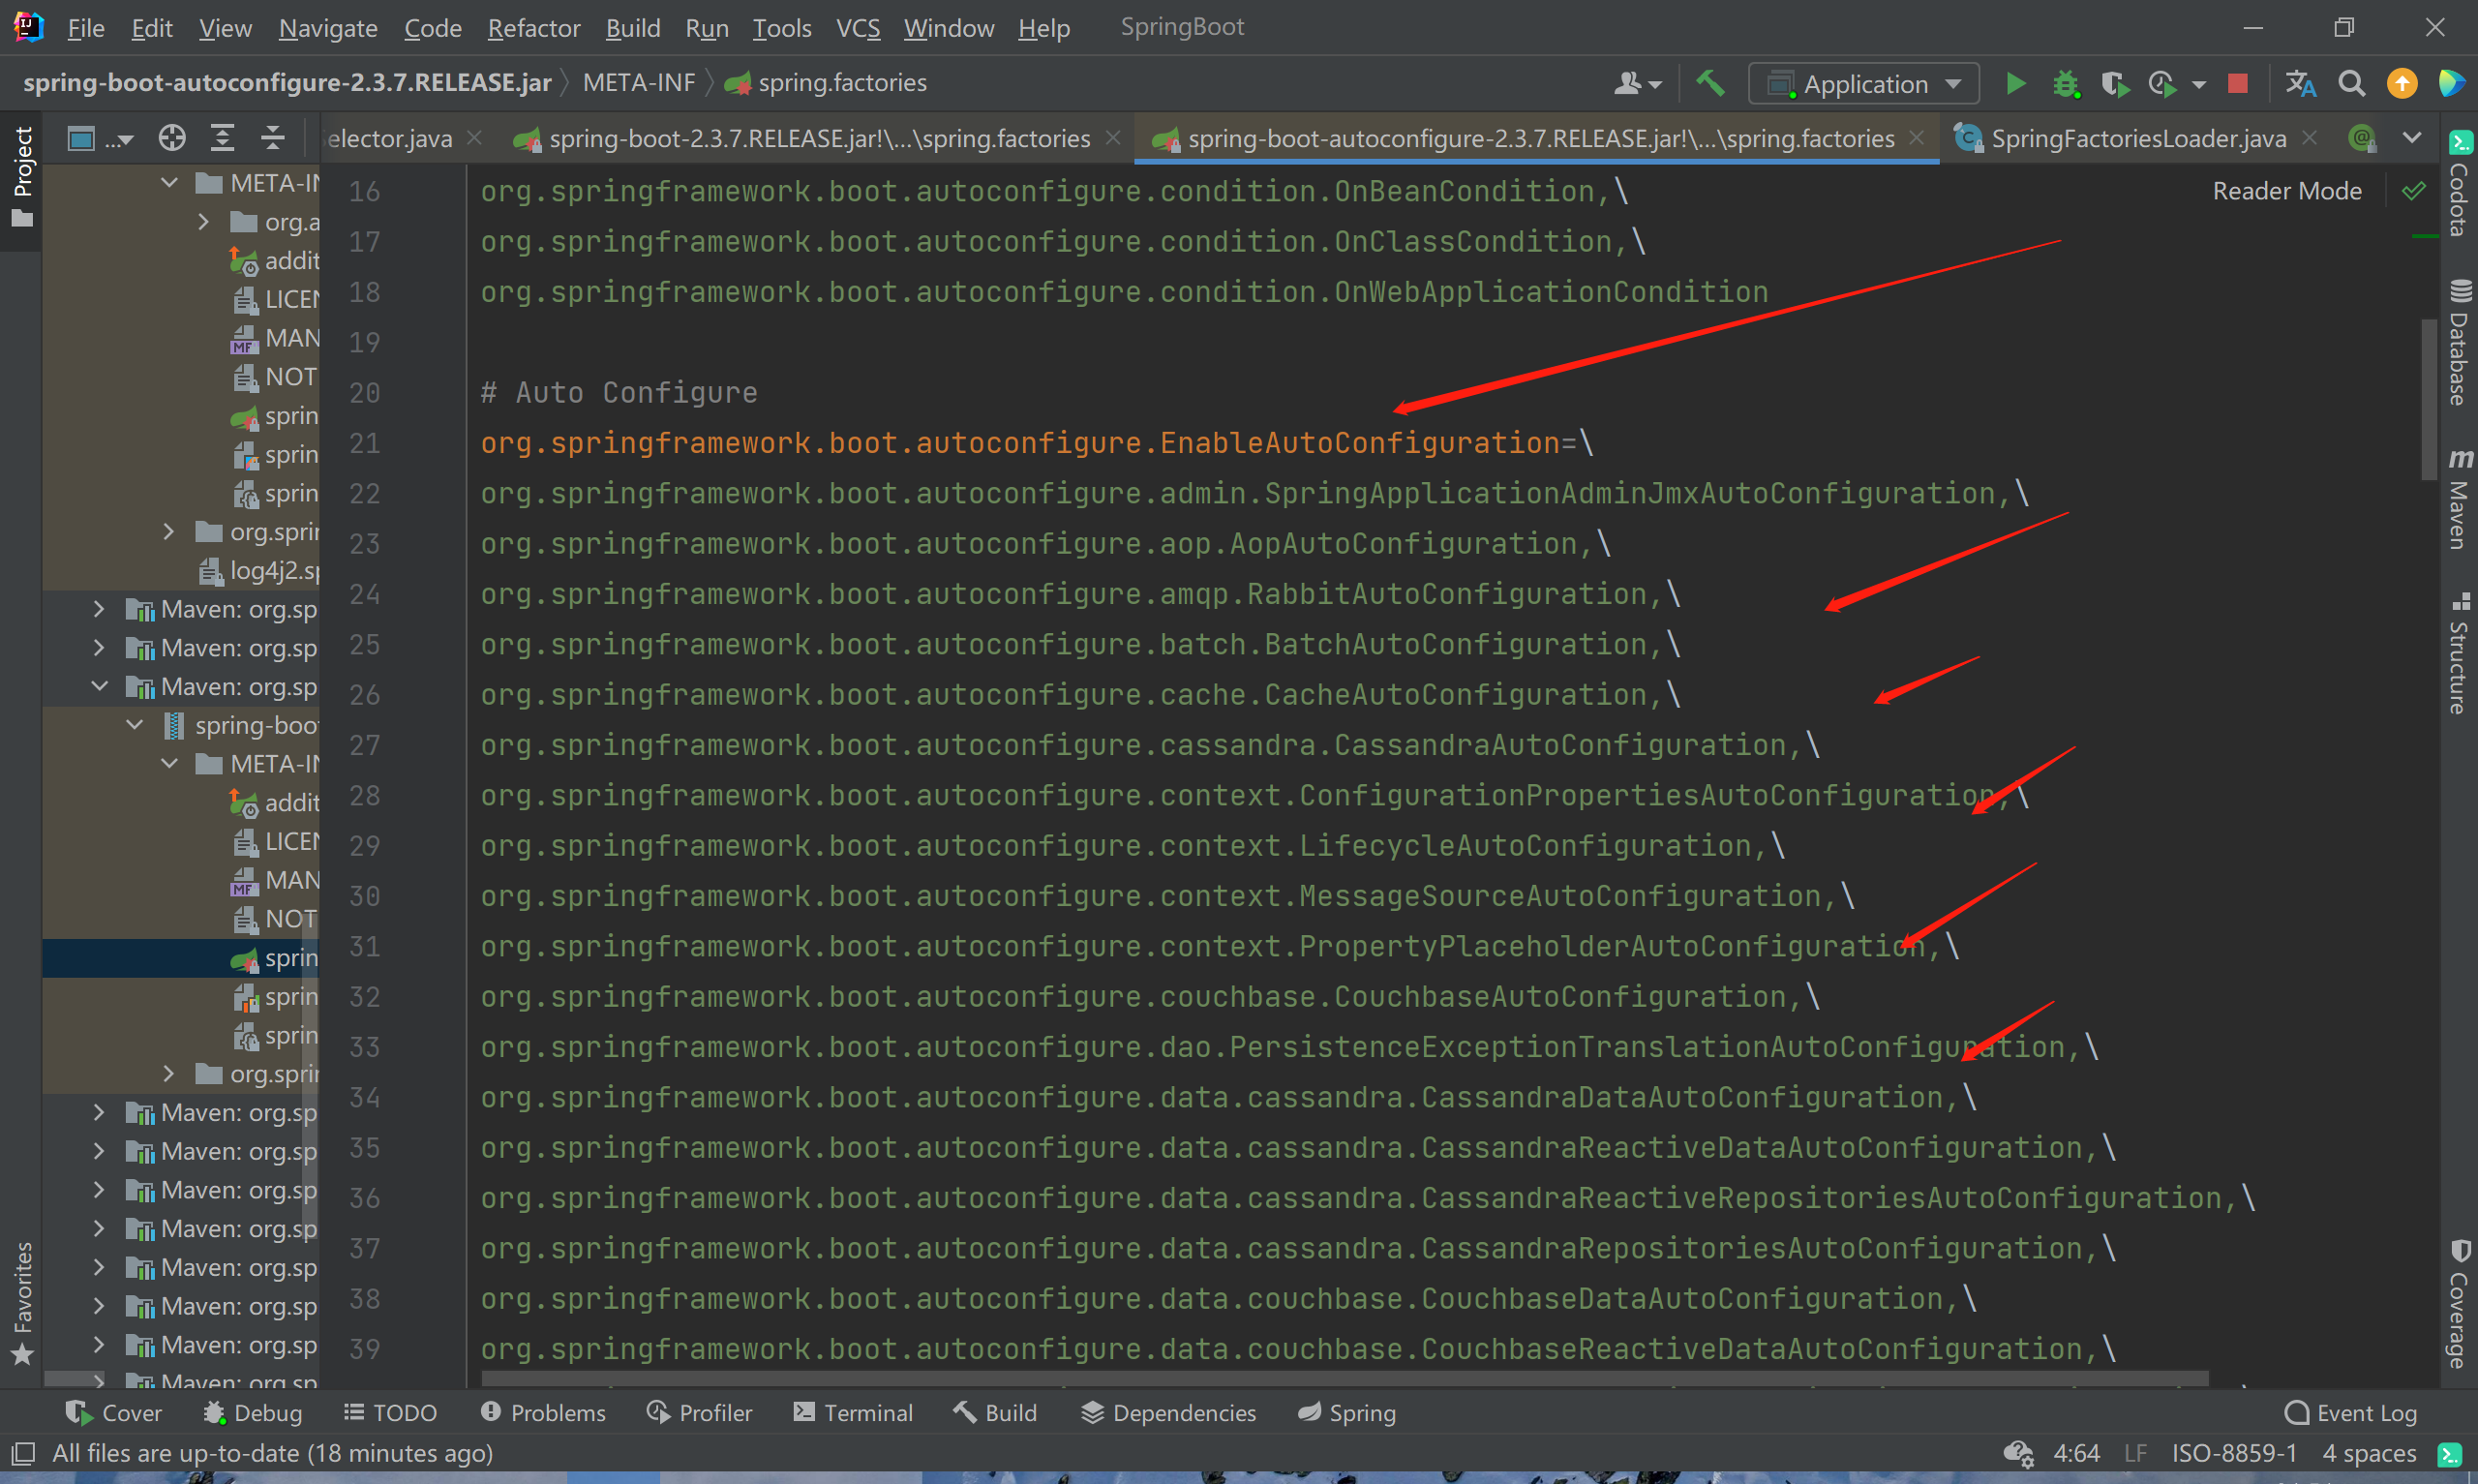Show hidden editor tabs chevron
The height and width of the screenshot is (1484, 2478).
point(2412,138)
